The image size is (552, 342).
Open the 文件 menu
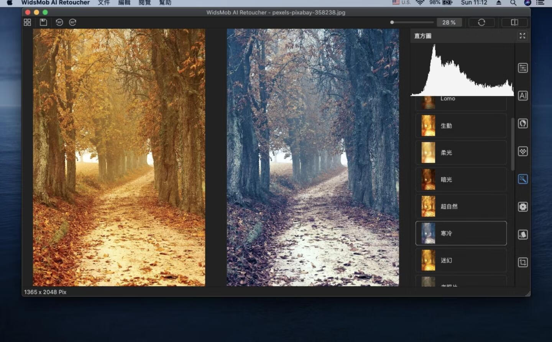click(104, 3)
